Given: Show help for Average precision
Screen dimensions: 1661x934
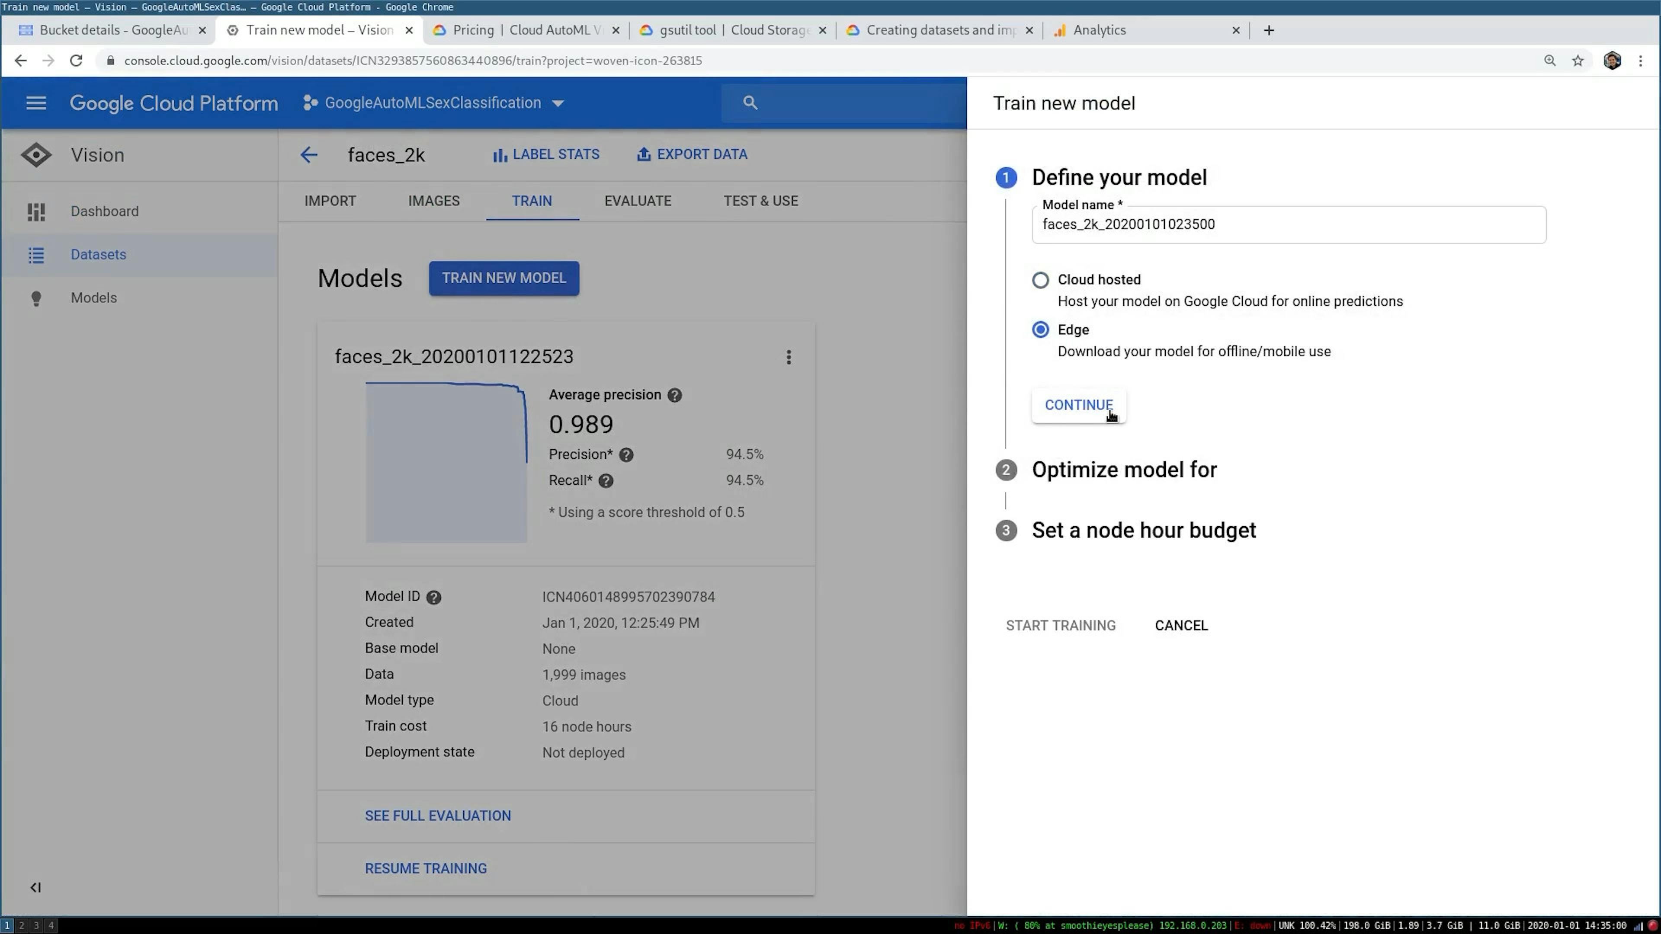Looking at the screenshot, I should coord(674,396).
